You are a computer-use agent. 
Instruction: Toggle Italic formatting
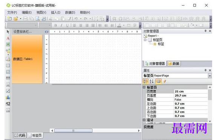[62, 25]
